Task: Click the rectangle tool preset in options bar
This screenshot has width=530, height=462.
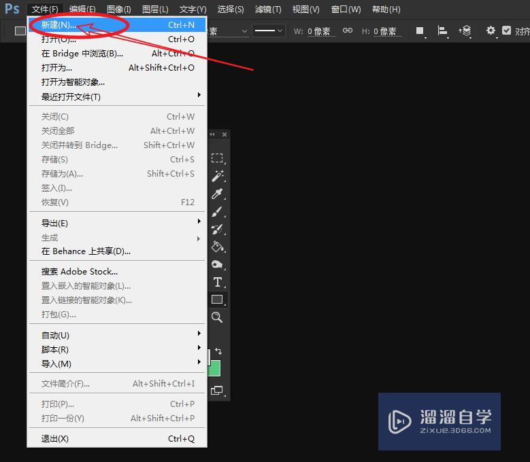Action: coord(20,31)
